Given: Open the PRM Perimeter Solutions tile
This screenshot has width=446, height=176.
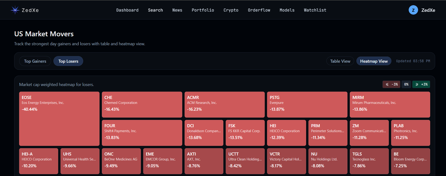Looking at the screenshot, I should pos(328,133).
